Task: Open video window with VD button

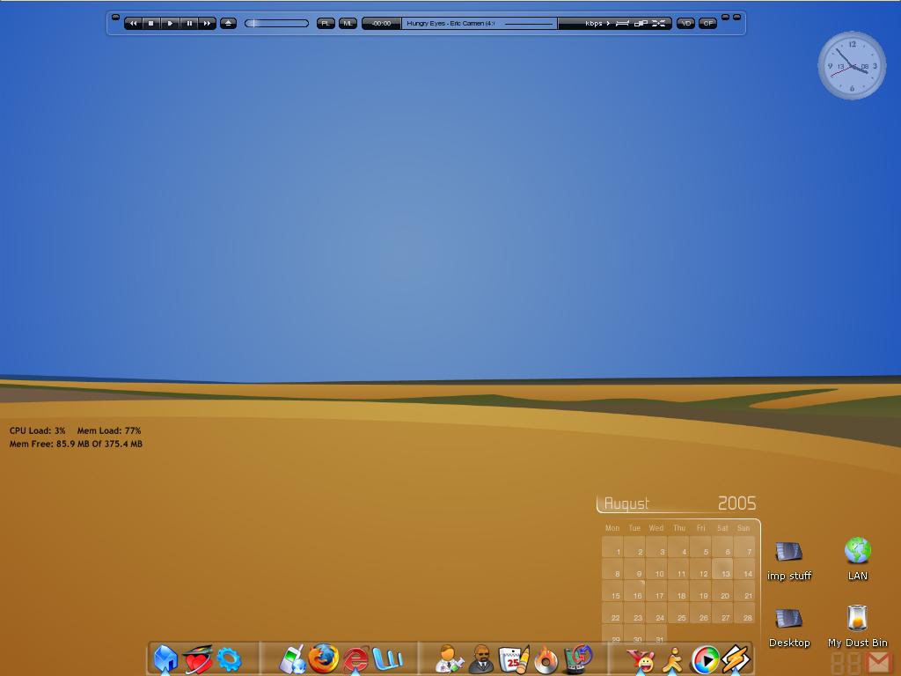Action: [685, 24]
